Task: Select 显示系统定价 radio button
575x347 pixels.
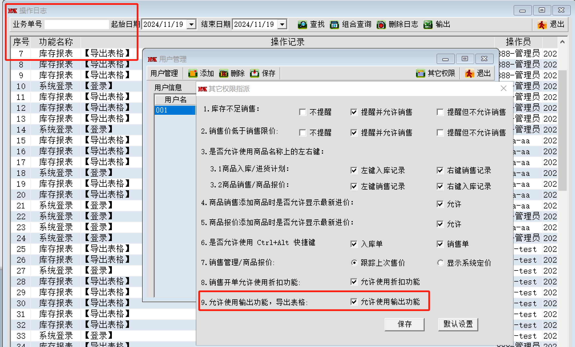Action: (440, 263)
